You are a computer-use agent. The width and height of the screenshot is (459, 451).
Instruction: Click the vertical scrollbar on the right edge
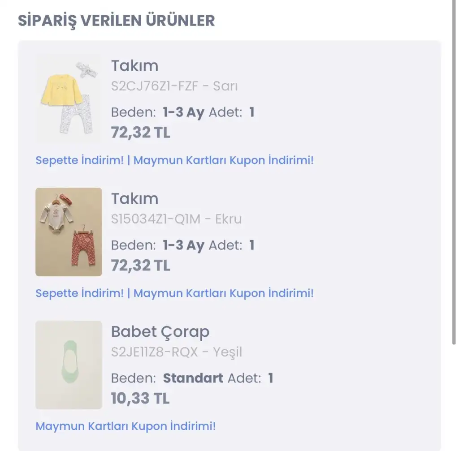point(454,172)
